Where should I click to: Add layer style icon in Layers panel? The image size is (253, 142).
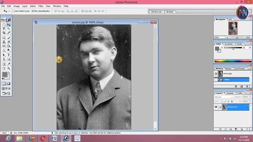click(x=220, y=129)
